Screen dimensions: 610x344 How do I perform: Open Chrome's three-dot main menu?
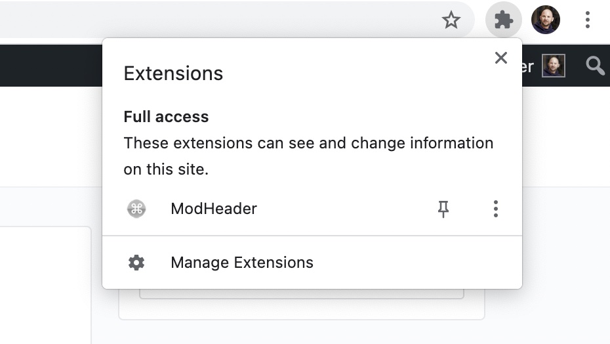(x=588, y=20)
